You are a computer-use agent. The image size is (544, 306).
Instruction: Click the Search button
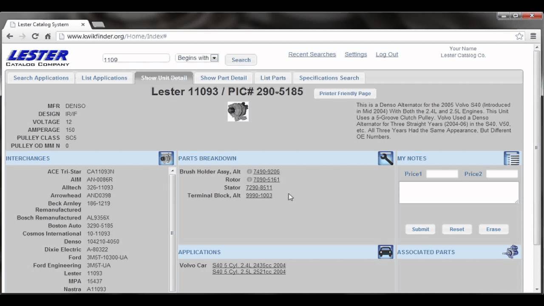coord(241,60)
